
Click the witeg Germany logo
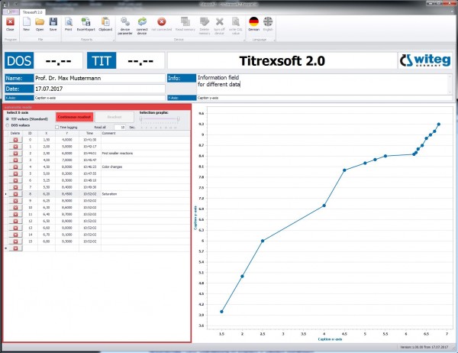coord(425,60)
